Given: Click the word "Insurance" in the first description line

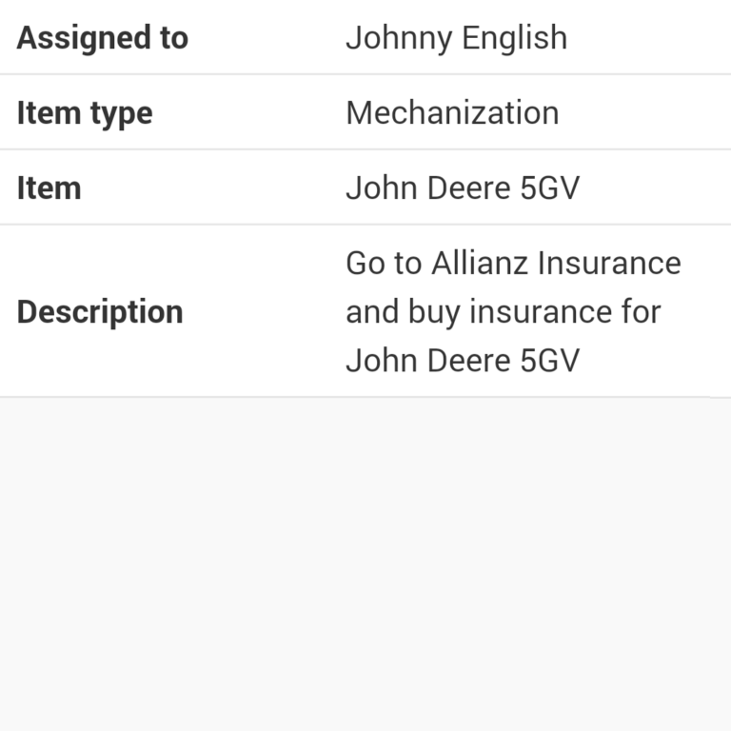Looking at the screenshot, I should [x=609, y=264].
